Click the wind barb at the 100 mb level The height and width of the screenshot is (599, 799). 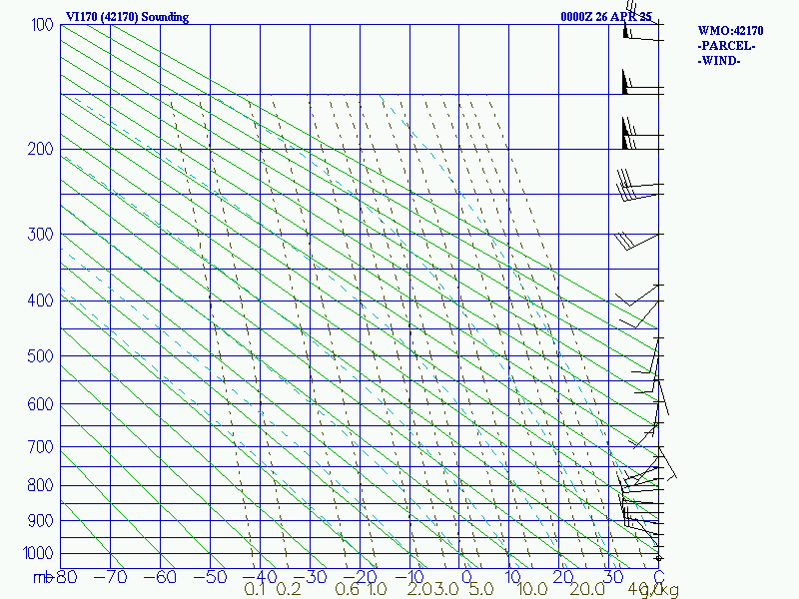(643, 31)
